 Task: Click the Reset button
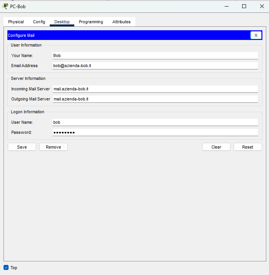pos(248,147)
